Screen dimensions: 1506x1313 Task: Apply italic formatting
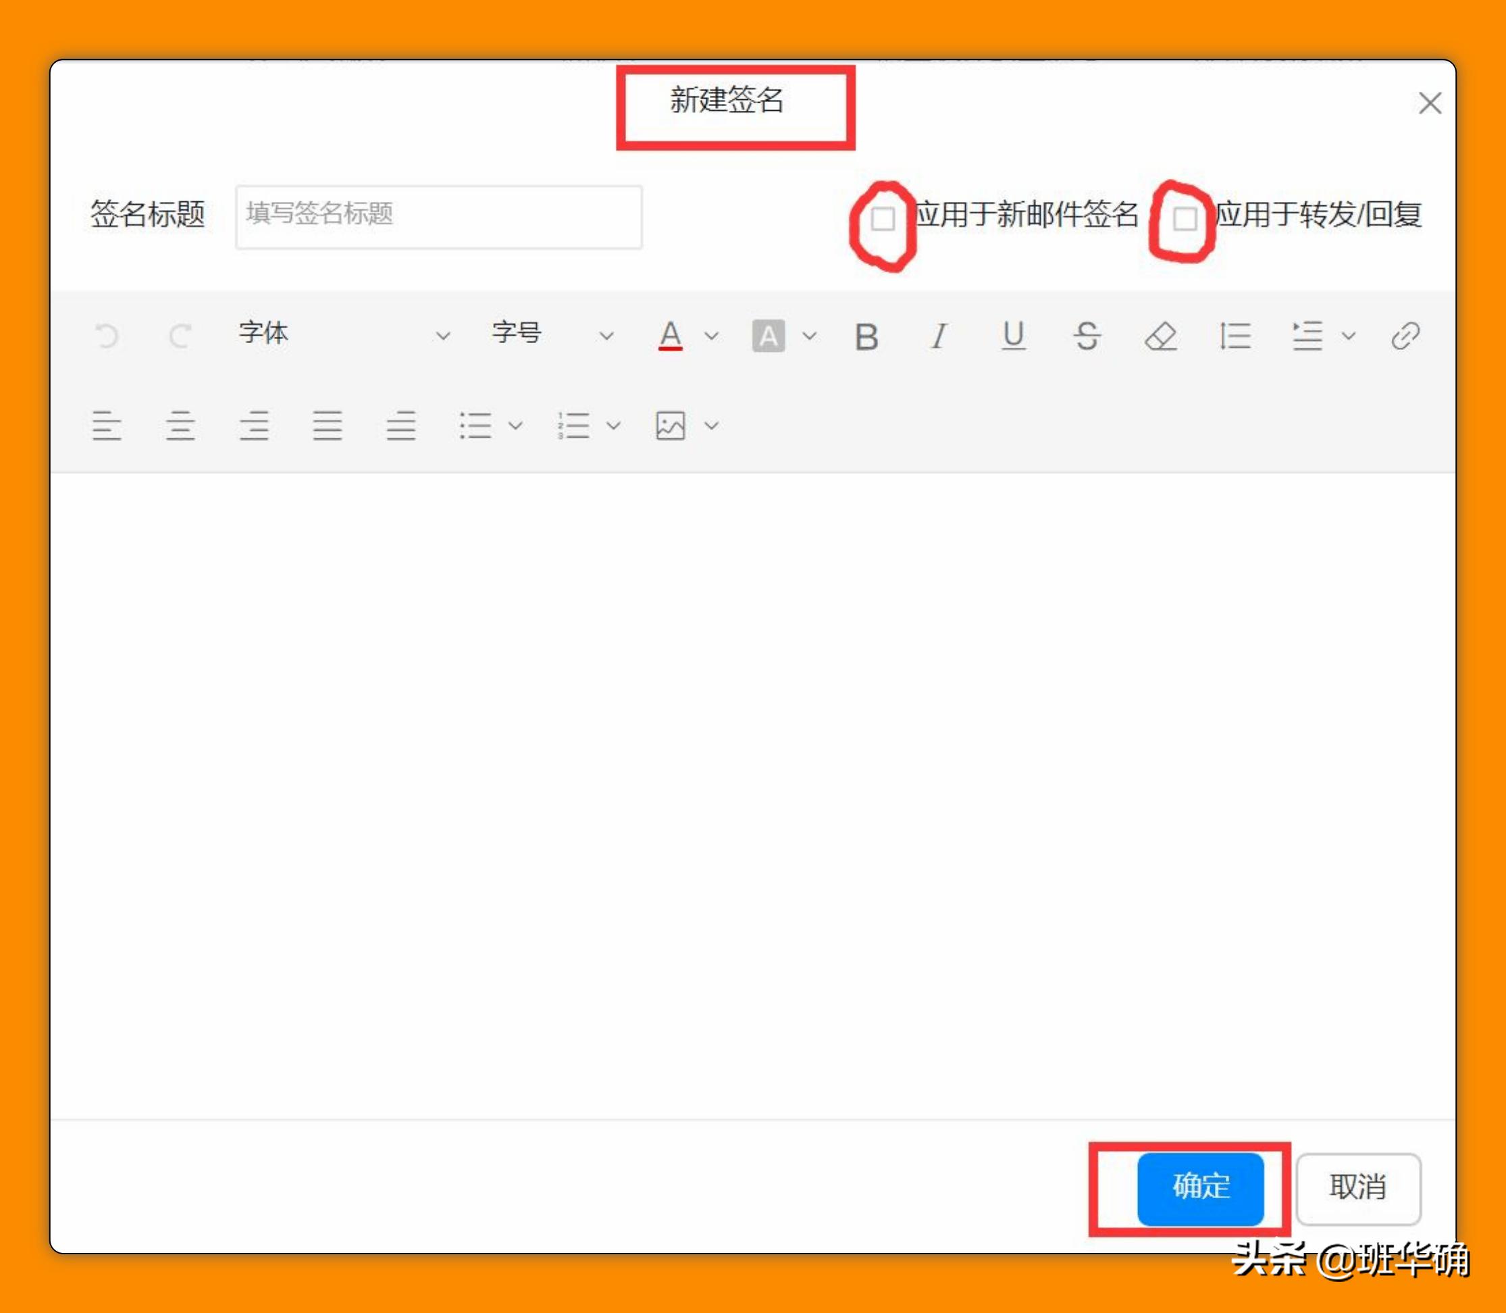coord(940,336)
